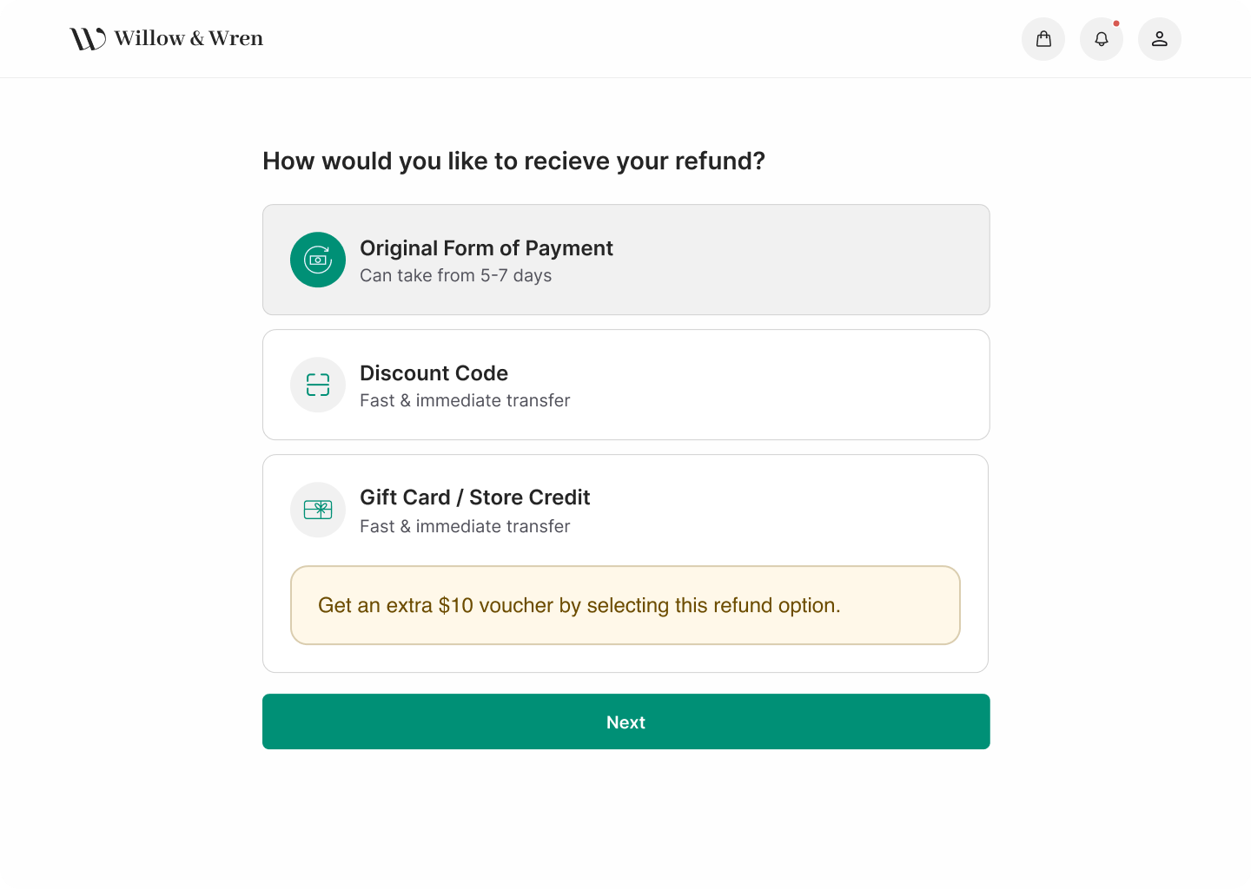Open the shopping bag icon
Image resolution: width=1251 pixels, height=889 pixels.
(1043, 38)
